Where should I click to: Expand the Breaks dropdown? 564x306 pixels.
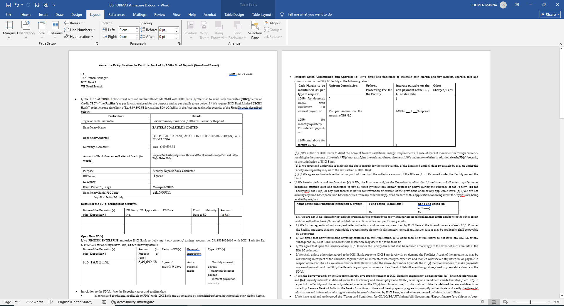(74, 23)
